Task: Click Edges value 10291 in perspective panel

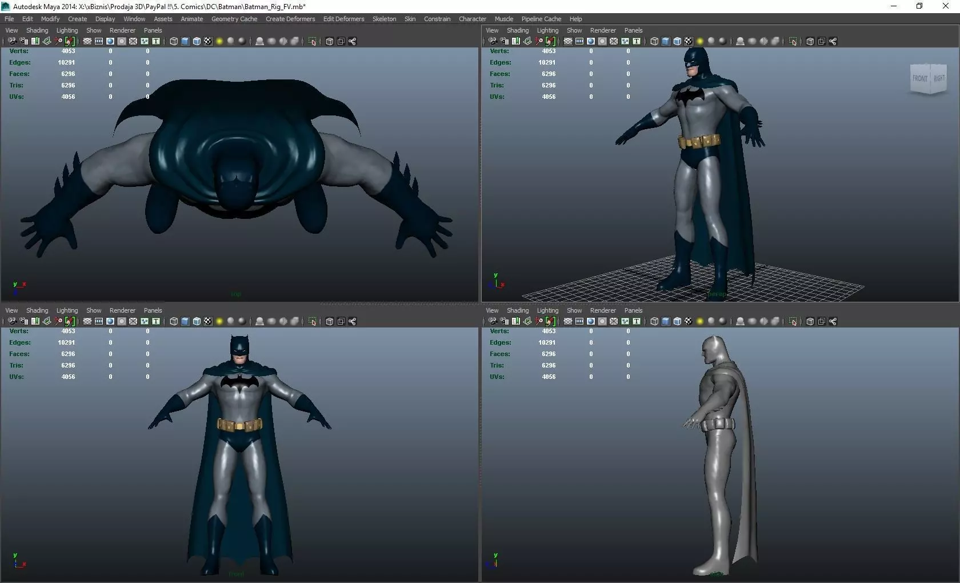Action: 547,62
